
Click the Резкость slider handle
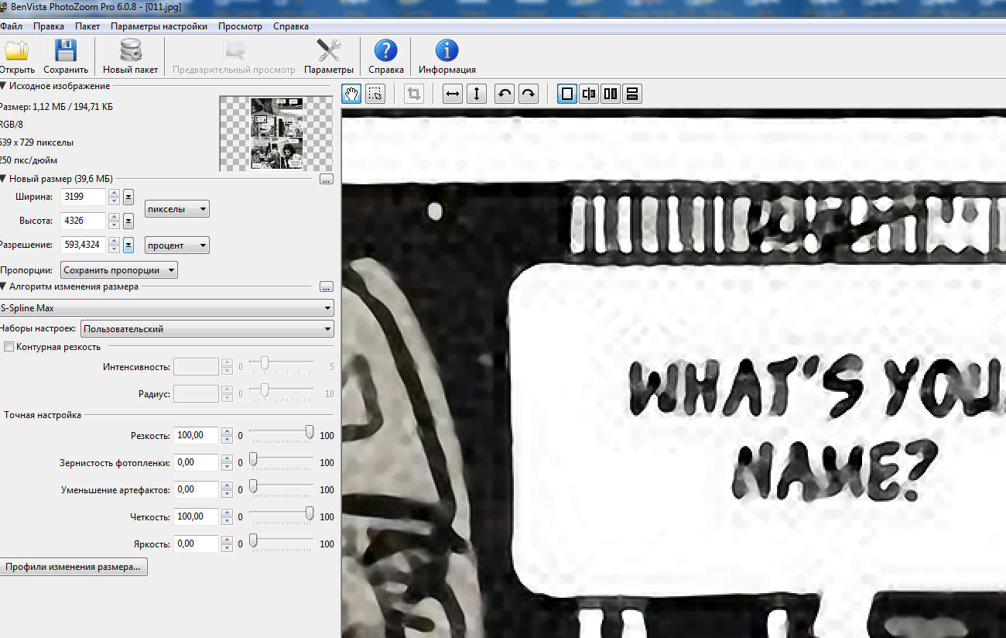(310, 432)
